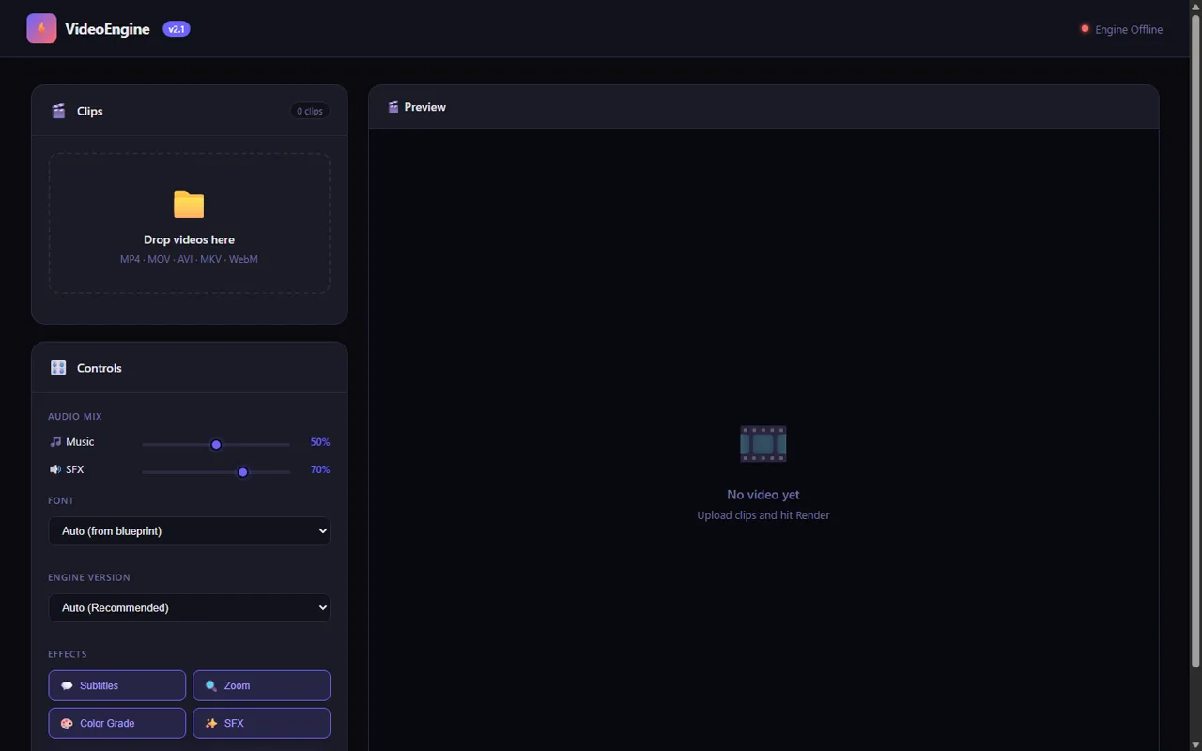Click the clapperboard icon beside Preview
The width and height of the screenshot is (1202, 751).
coord(393,107)
